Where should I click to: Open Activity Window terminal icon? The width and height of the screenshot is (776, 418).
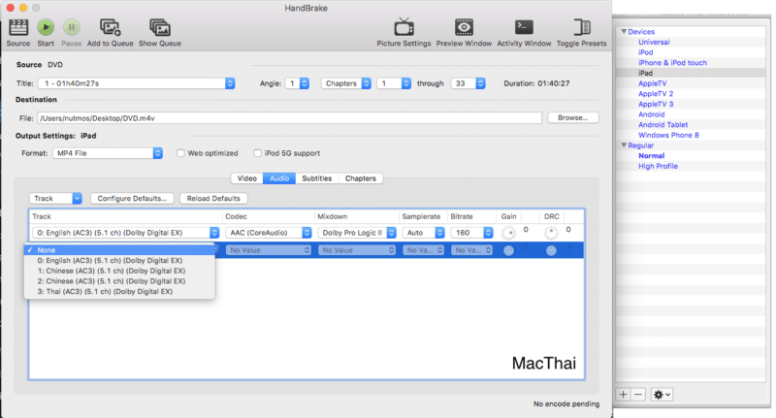point(524,27)
